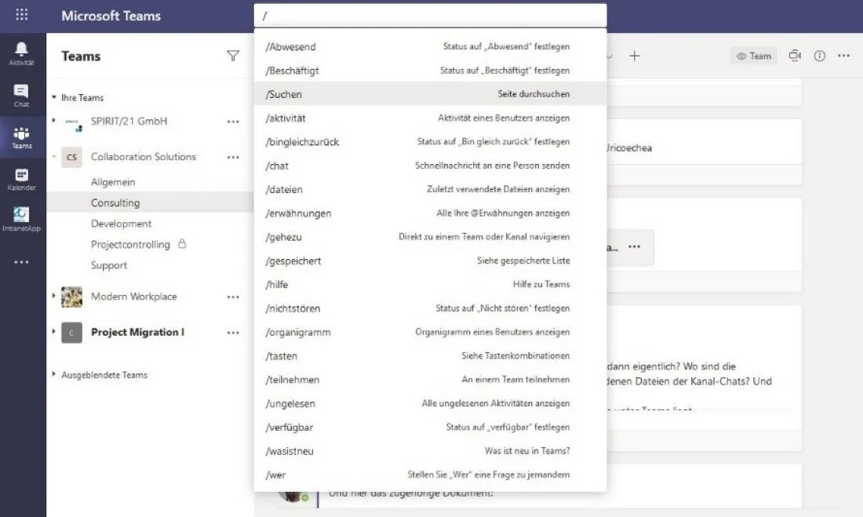
Task: Open the app launcher waffle icon
Action: (22, 15)
